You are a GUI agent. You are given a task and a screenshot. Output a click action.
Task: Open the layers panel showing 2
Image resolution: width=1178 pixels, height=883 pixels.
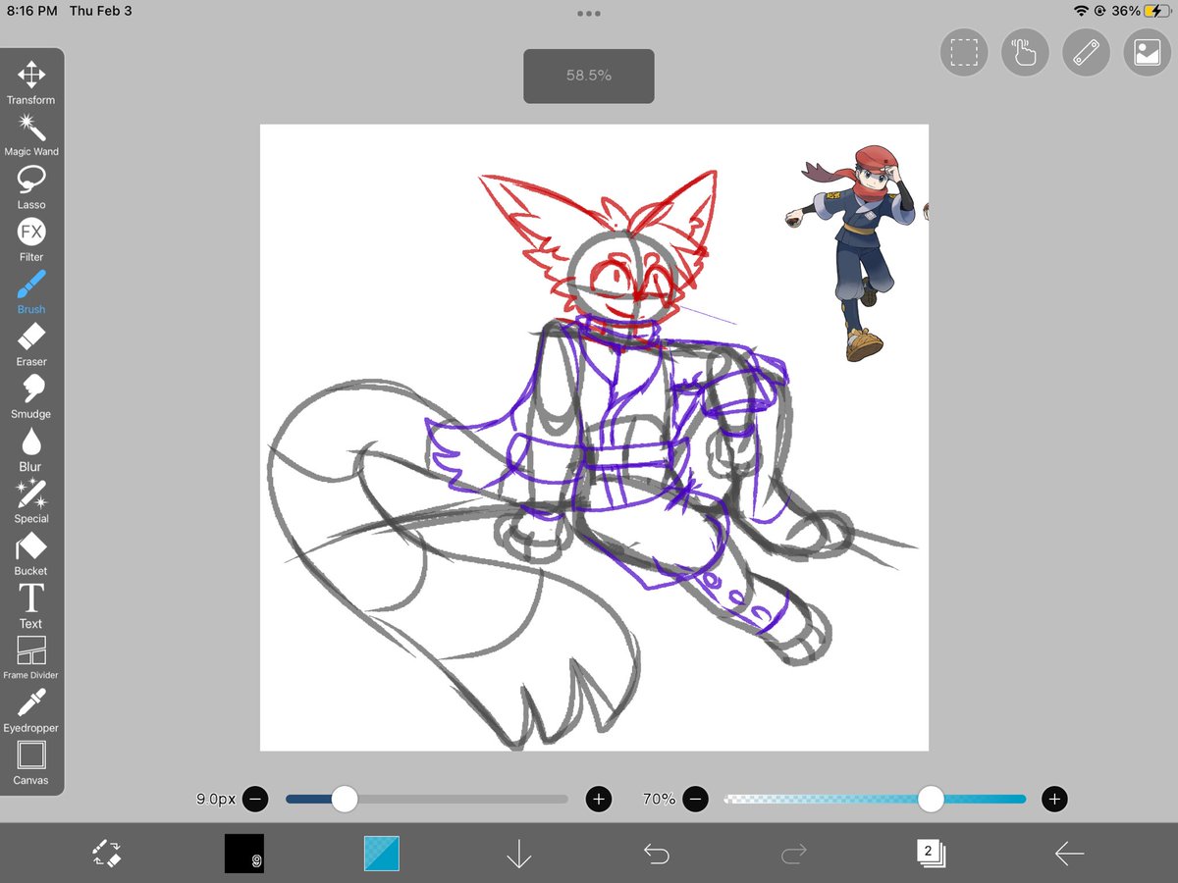931,854
